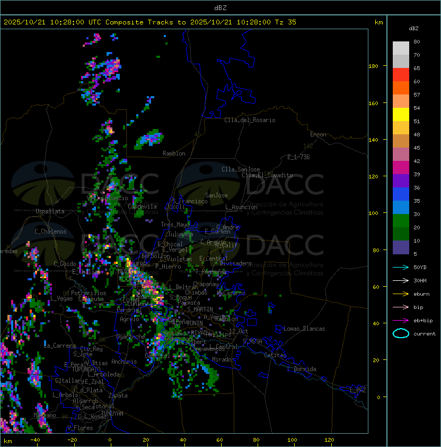Click the Chapanay map label
This screenshot has height=447, width=441.
(x=206, y=284)
